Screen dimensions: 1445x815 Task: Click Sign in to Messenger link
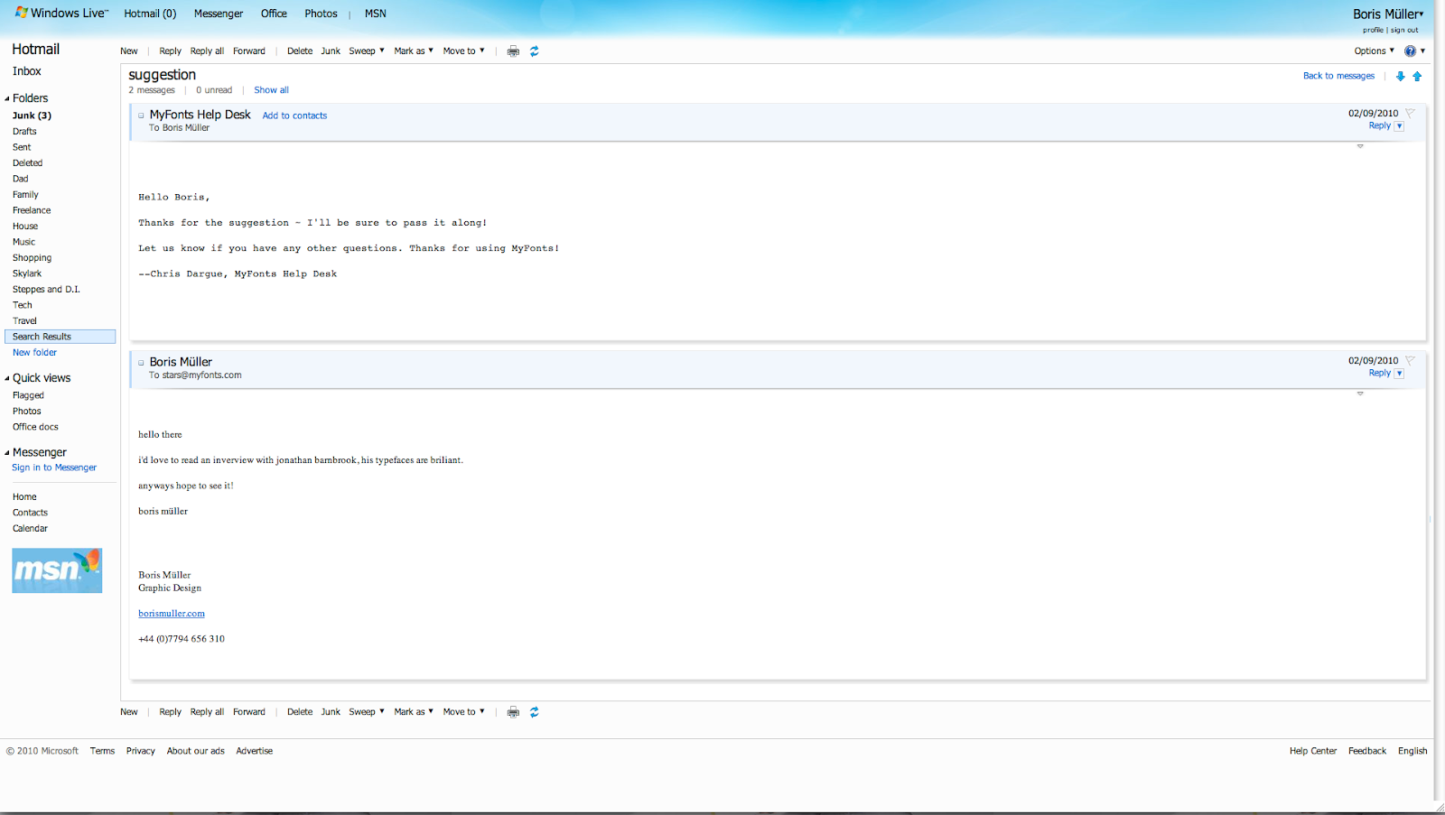point(54,468)
